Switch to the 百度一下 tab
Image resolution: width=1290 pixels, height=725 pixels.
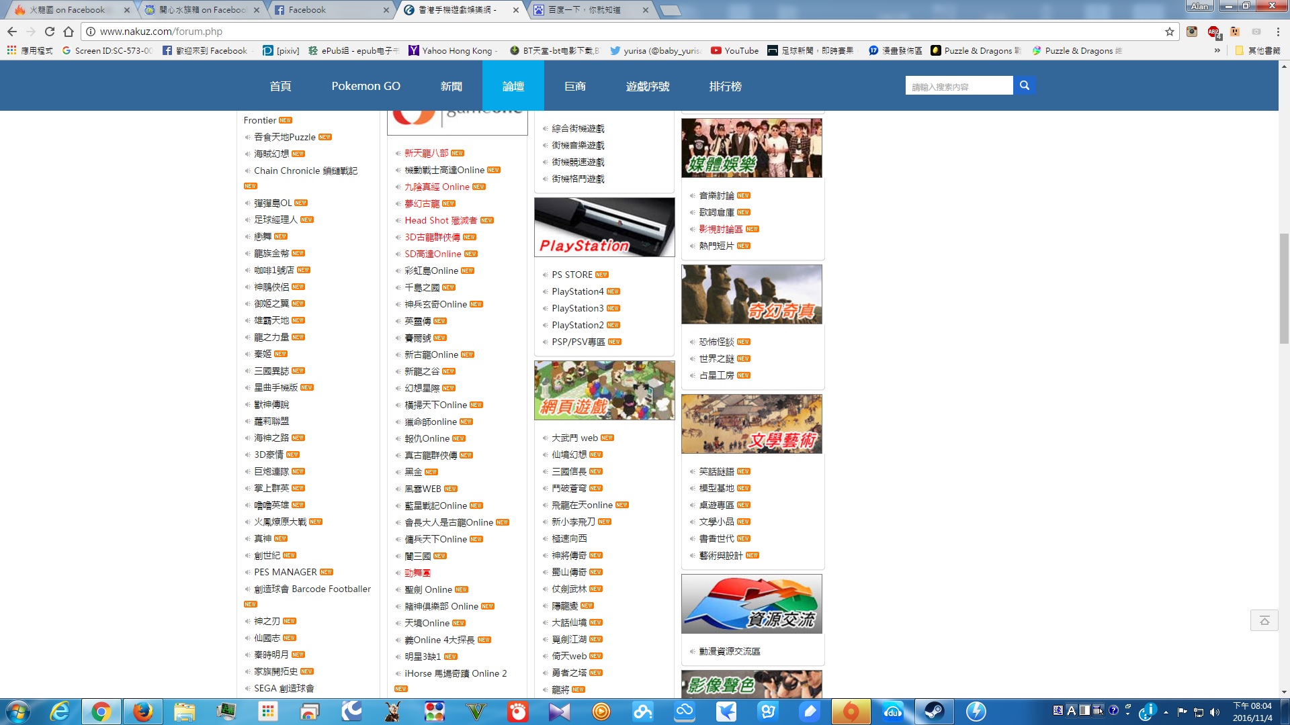(x=591, y=9)
